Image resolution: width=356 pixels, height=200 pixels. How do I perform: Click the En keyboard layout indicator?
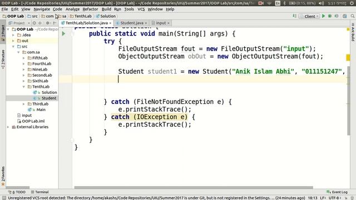click(x=278, y=3)
